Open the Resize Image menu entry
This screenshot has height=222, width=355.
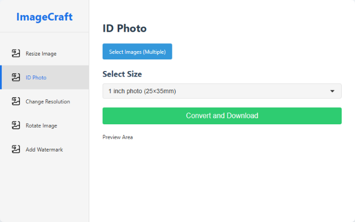click(41, 54)
